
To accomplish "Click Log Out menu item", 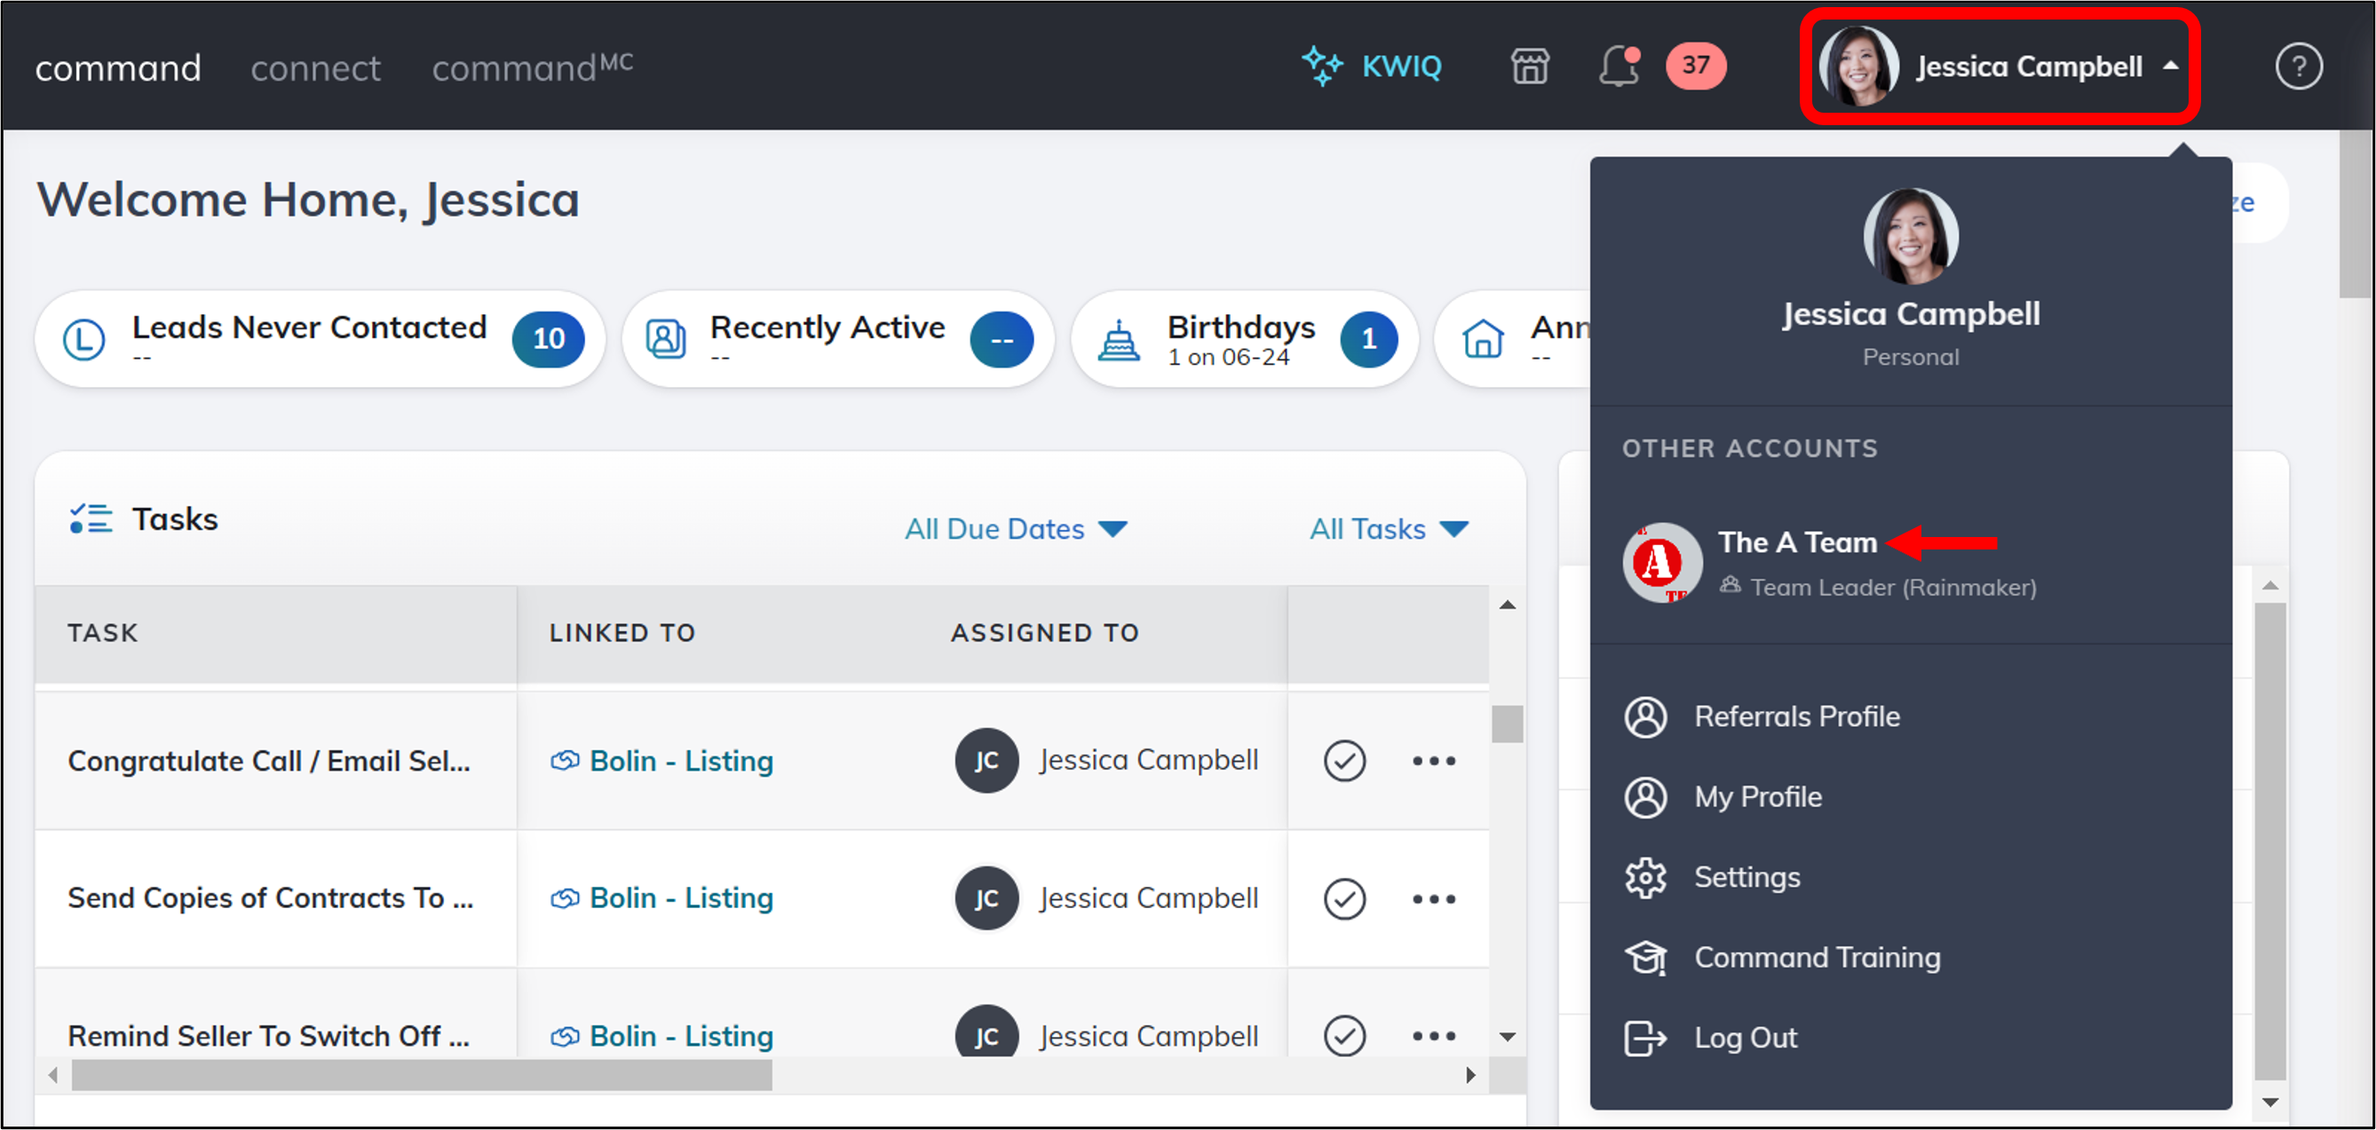I will (1745, 1038).
